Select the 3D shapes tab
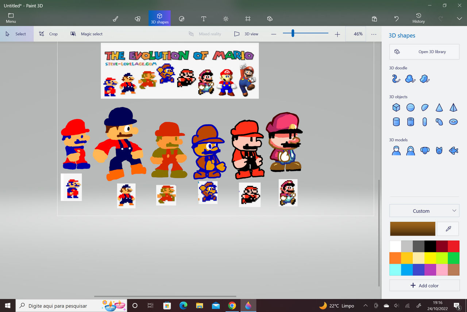This screenshot has height=312, width=467. [159, 18]
